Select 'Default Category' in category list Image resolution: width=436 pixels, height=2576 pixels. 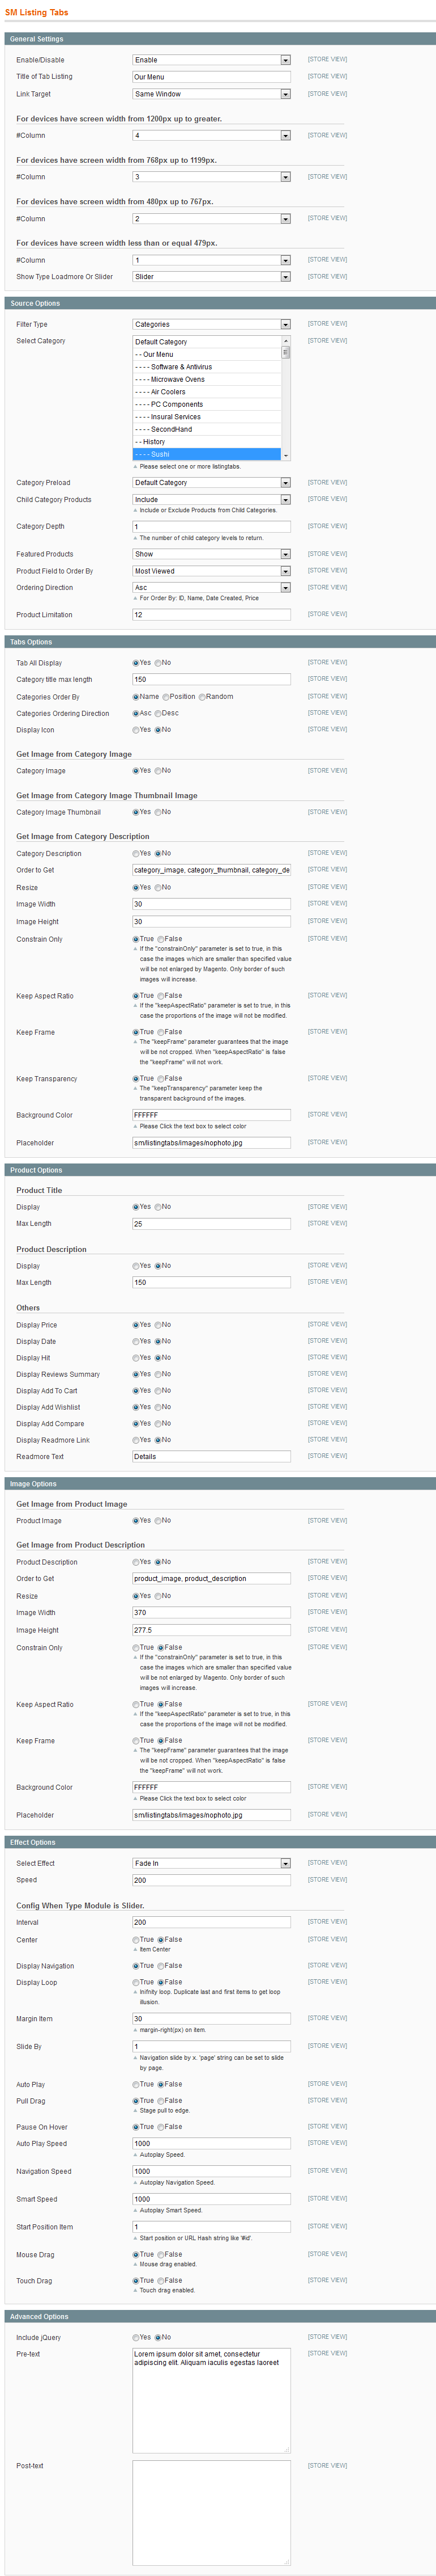(207, 342)
